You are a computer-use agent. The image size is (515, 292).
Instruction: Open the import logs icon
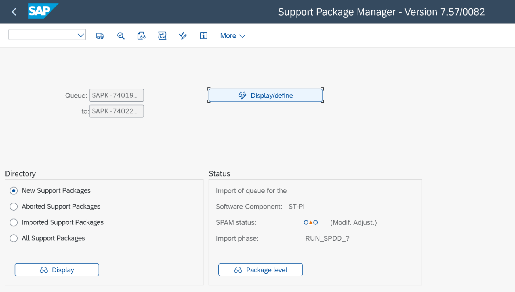(x=141, y=35)
